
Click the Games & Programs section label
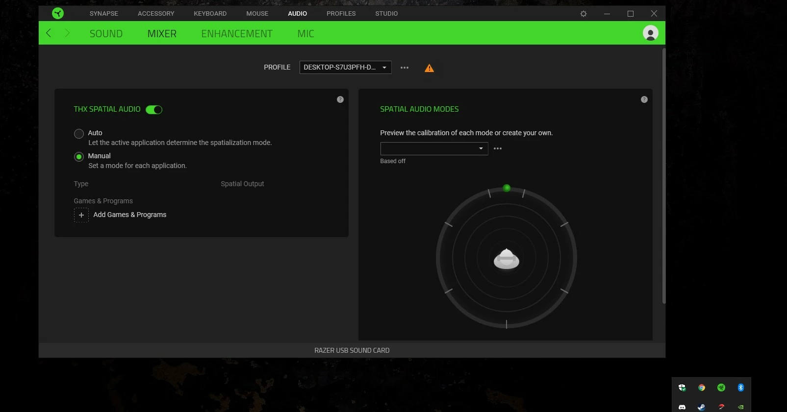[x=103, y=201]
